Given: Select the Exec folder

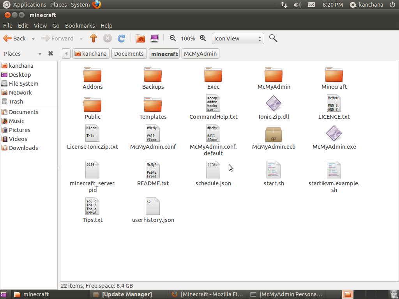Looking at the screenshot, I should (213, 79).
